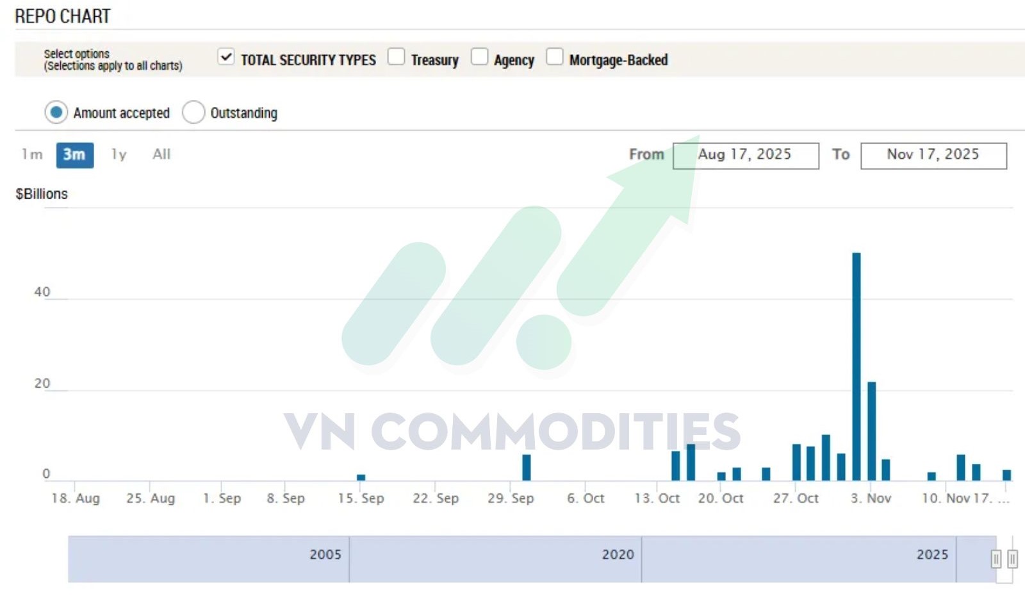Click the From date field
Screen dimensions: 1025x599
746,156
